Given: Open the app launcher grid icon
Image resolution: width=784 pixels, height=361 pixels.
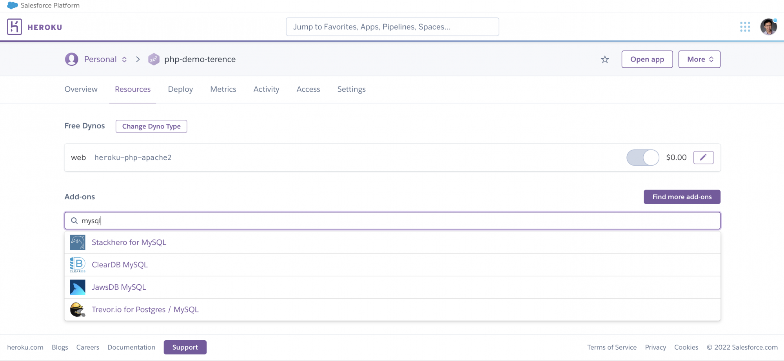Looking at the screenshot, I should (745, 27).
